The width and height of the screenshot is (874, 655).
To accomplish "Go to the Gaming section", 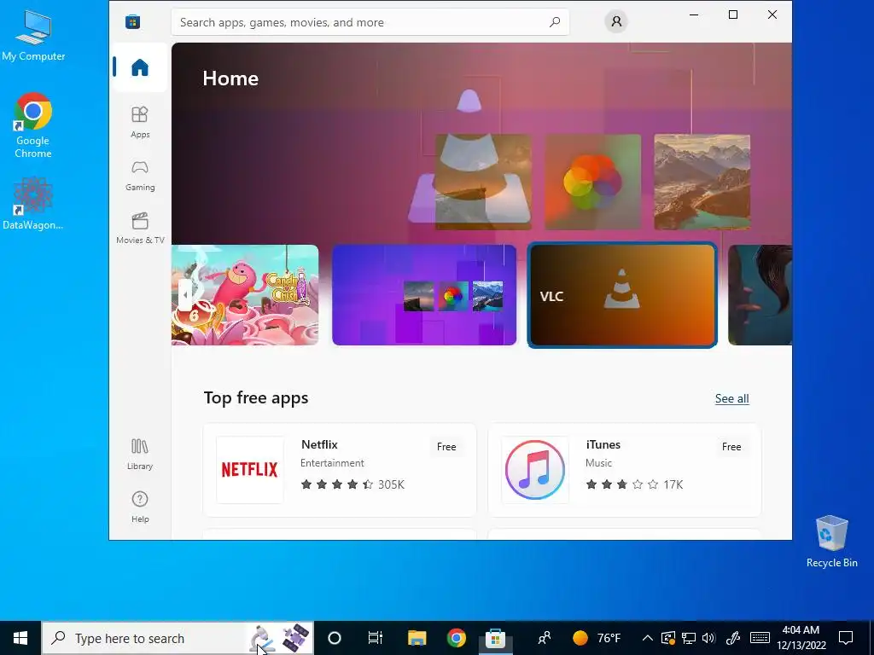I will coord(140,175).
